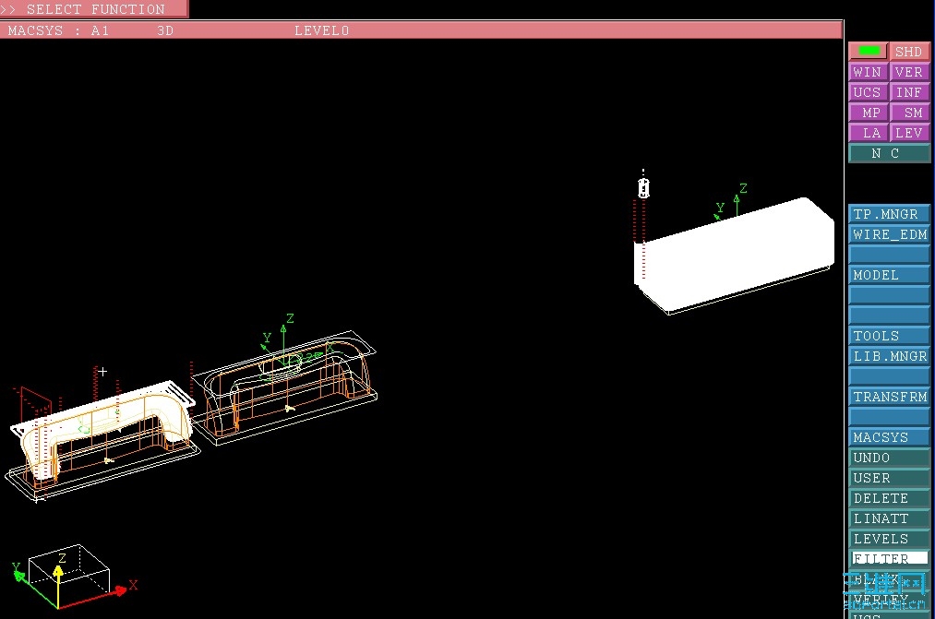Select the orange wireframe cavity model
The image size is (935, 619).
coord(286,387)
